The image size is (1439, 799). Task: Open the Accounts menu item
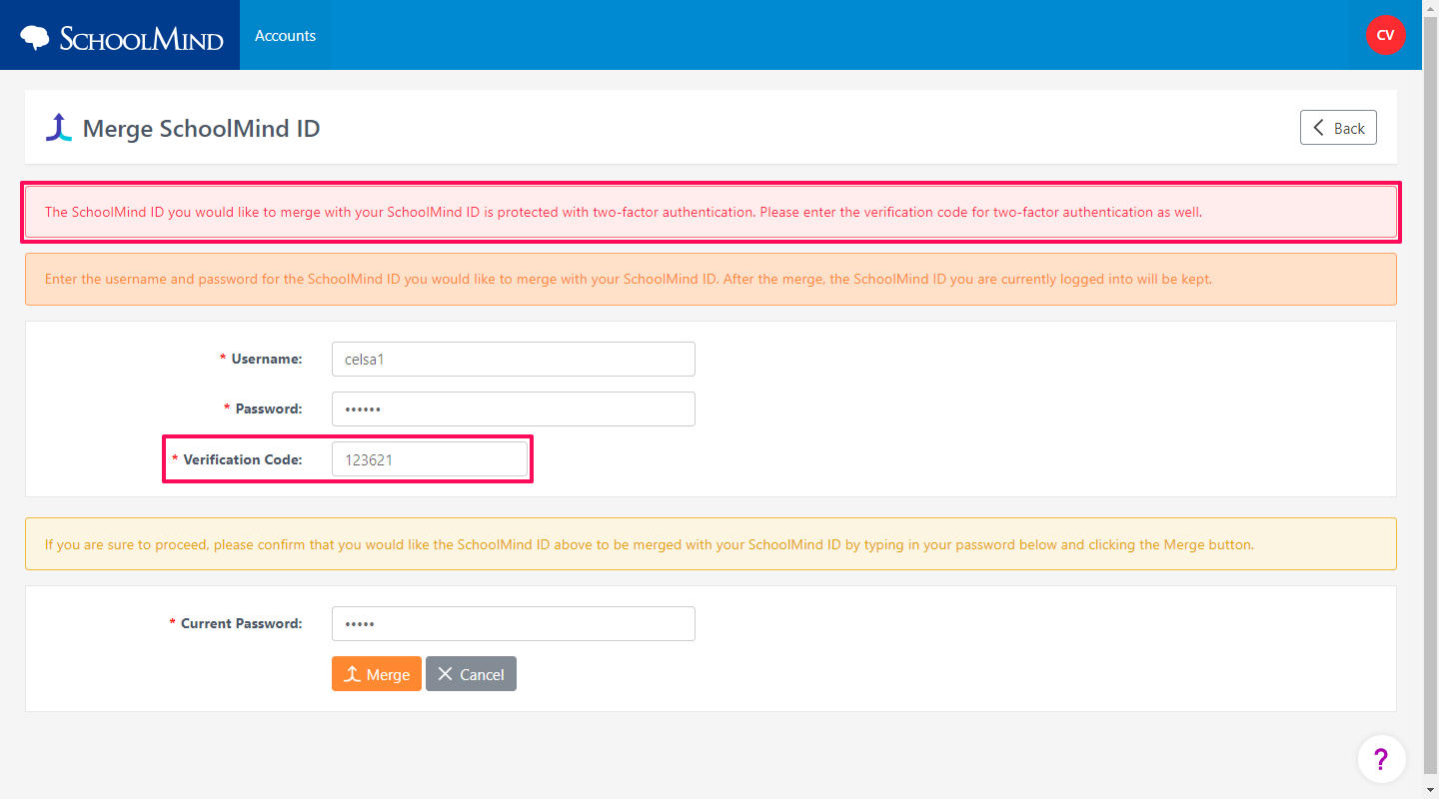click(x=285, y=35)
